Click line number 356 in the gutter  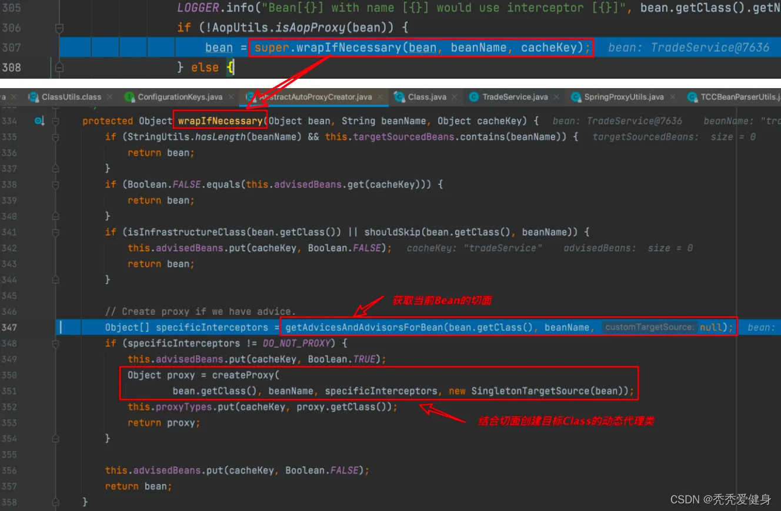[x=9, y=470]
